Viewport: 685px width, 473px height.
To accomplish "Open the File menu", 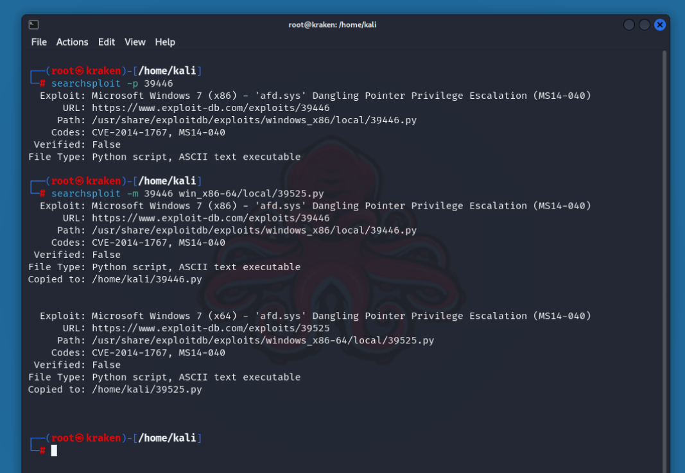I will tap(39, 42).
